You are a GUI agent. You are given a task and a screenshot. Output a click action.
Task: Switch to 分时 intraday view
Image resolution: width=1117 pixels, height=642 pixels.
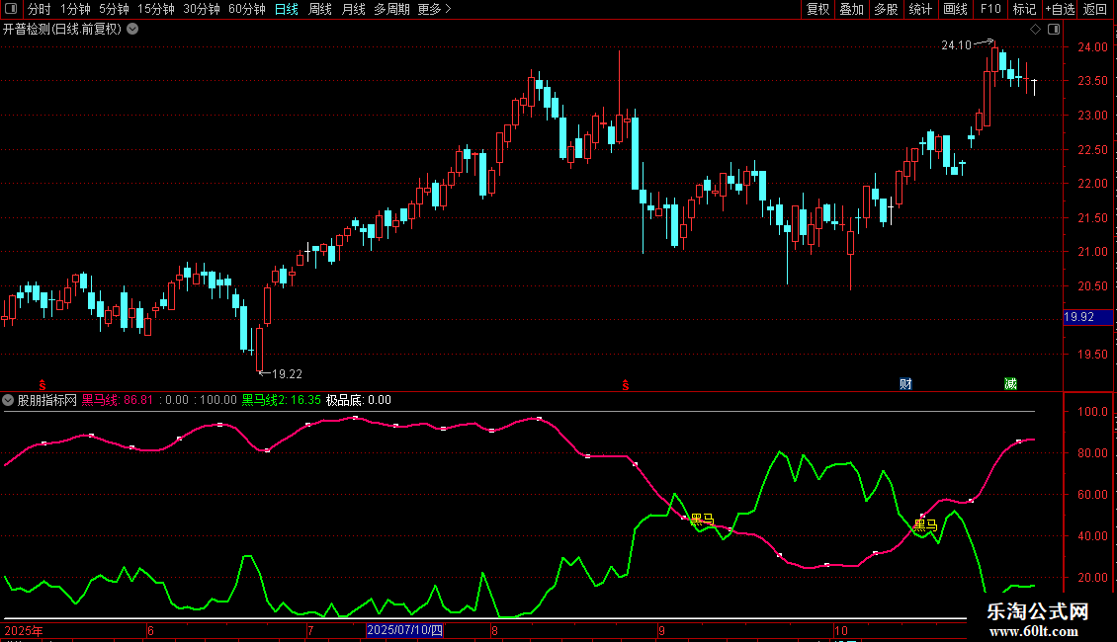(40, 9)
